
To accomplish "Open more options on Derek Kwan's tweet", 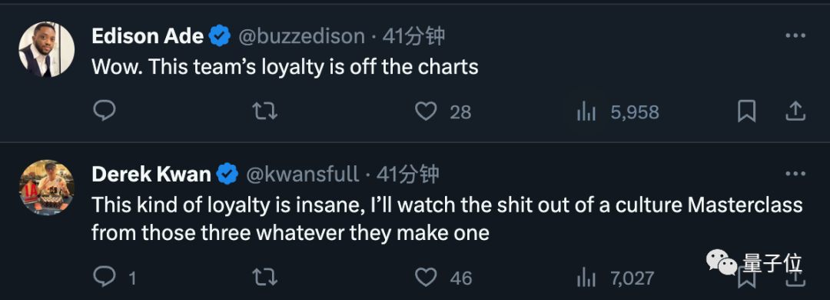I will pyautogui.click(x=795, y=173).
